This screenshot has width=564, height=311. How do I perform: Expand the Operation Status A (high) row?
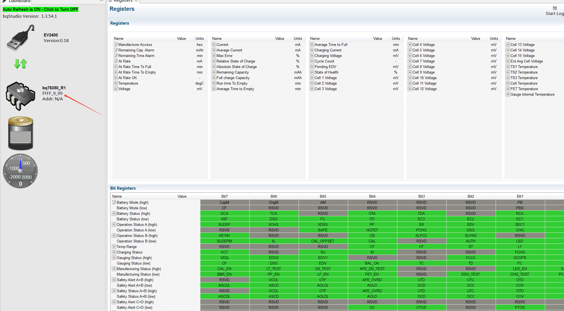pyautogui.click(x=114, y=224)
